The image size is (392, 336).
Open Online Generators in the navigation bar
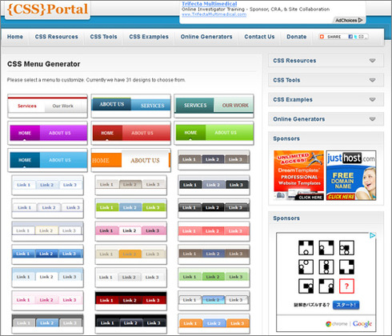206,37
